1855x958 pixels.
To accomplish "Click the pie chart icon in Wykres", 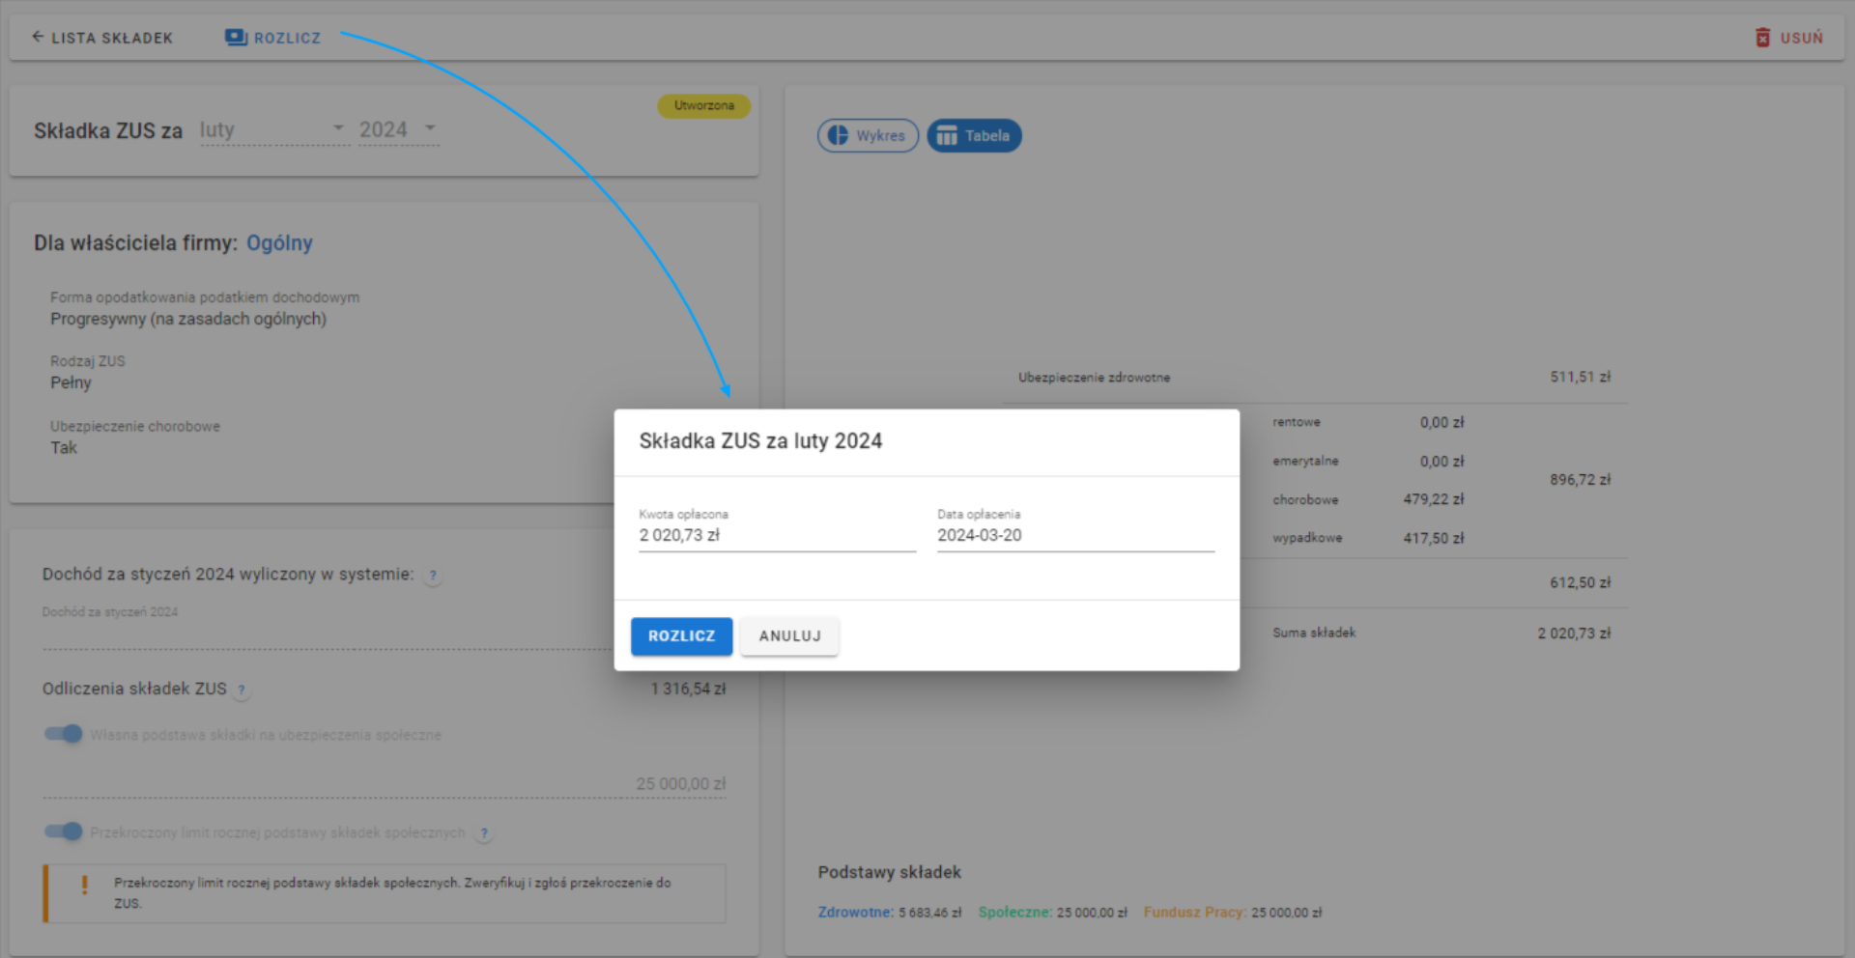I will coord(838,136).
